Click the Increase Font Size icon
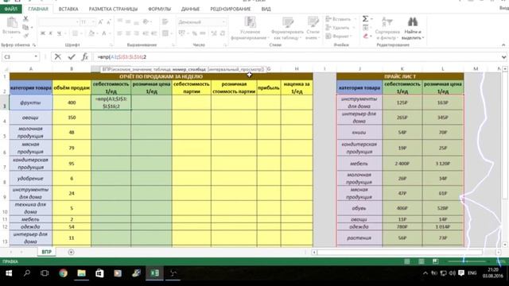This screenshot has width=509, height=286. 100,22
